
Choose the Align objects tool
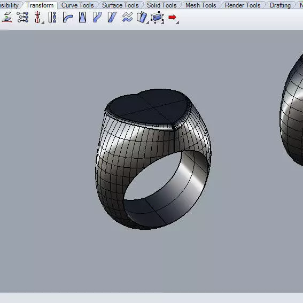(37, 18)
